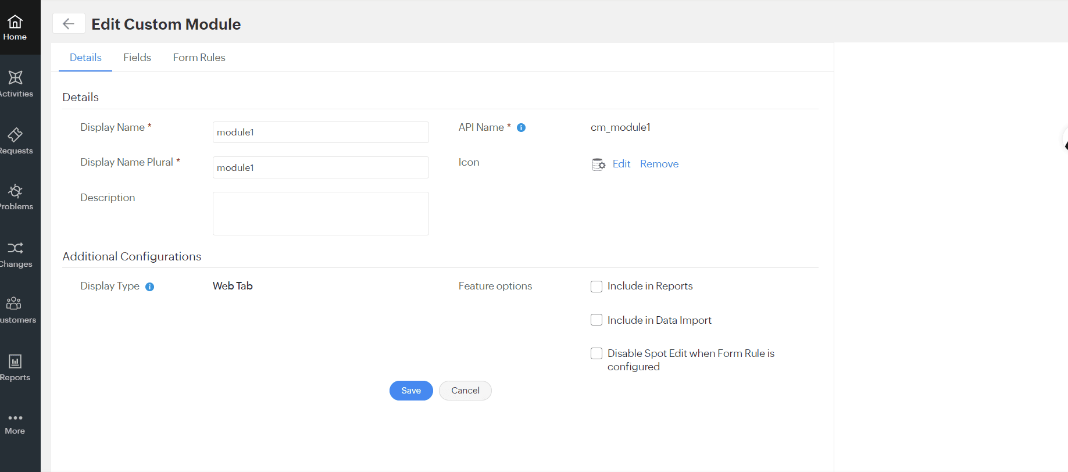
Task: Click the API Name info icon
Action: 522,128
